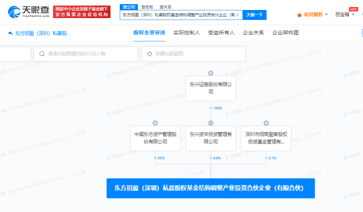Switch to 企业架构图 tab

[286, 33]
